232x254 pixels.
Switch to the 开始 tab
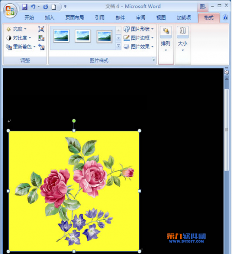click(29, 18)
